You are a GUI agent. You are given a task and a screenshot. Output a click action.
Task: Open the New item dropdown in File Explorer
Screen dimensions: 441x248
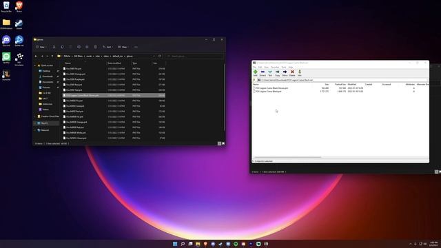pos(41,47)
